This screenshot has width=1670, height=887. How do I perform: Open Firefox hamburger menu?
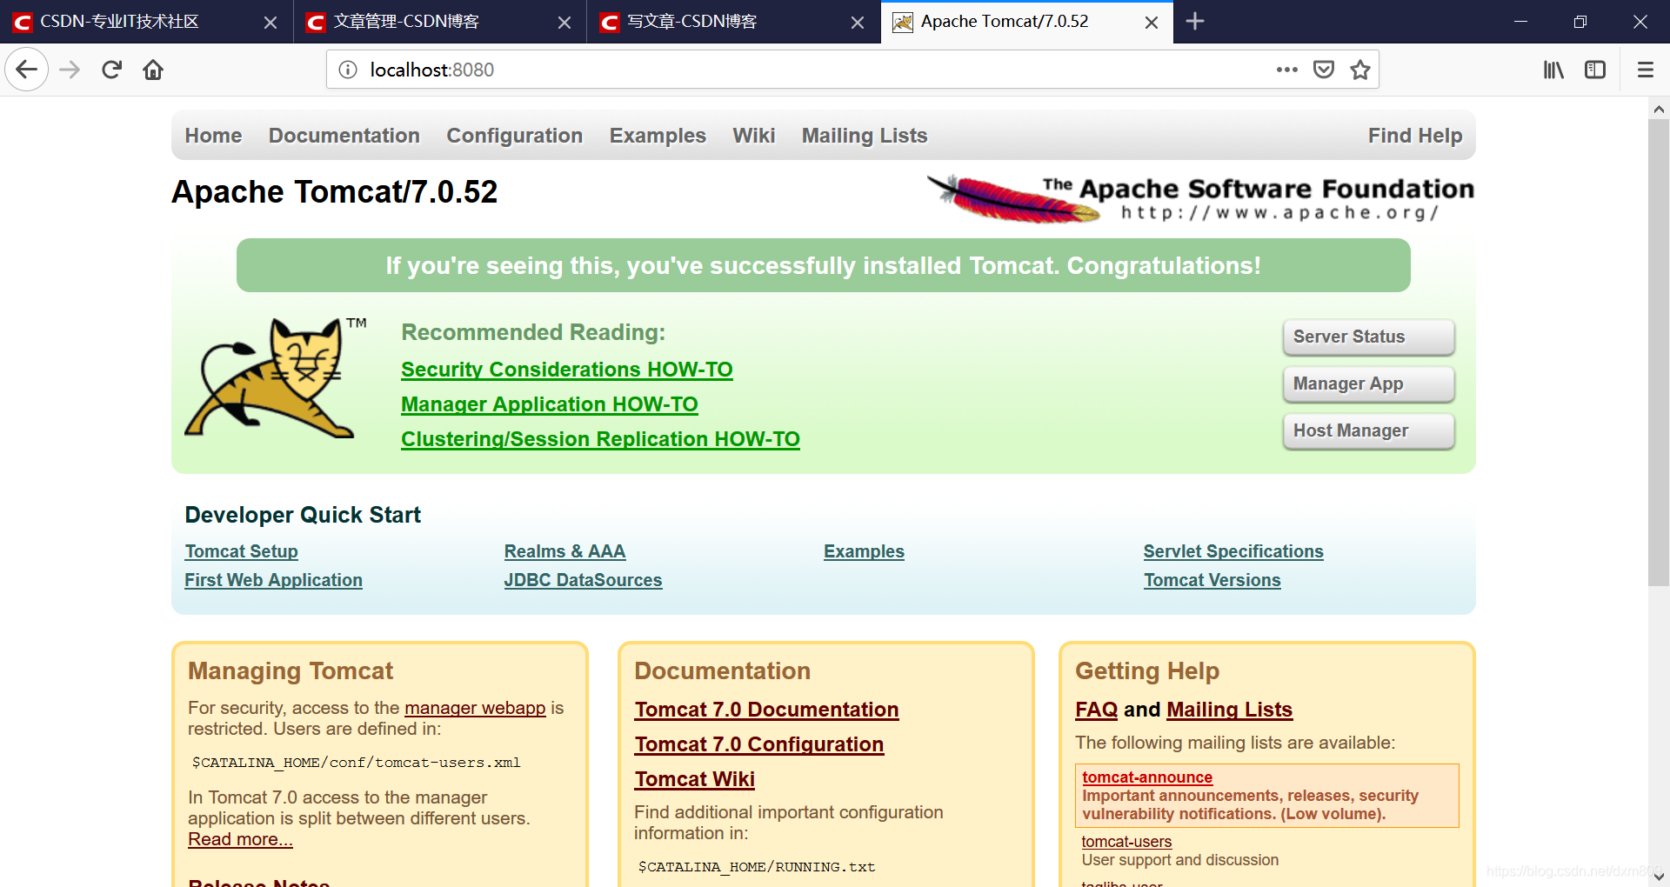click(x=1645, y=70)
